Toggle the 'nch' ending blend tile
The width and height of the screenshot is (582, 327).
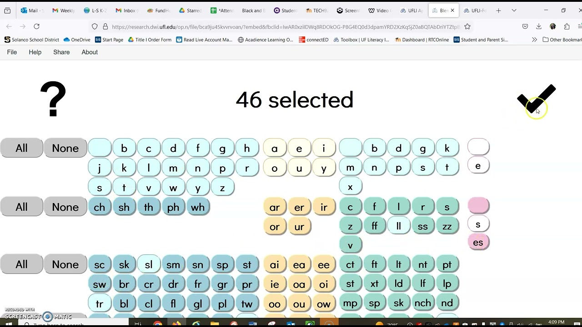coord(423,303)
